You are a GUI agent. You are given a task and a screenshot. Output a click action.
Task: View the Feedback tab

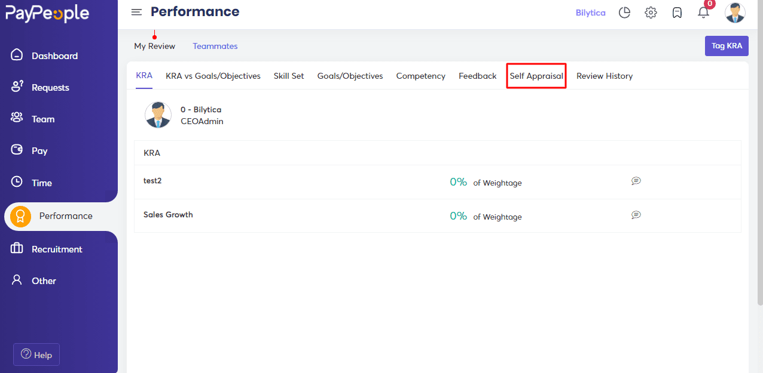pyautogui.click(x=477, y=76)
